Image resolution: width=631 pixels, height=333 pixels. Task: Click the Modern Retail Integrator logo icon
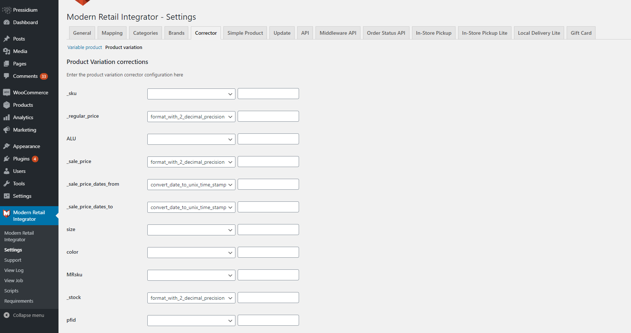(7, 213)
